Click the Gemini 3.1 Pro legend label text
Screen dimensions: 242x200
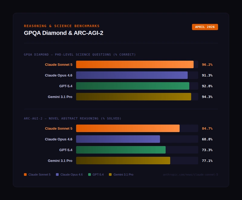(123, 175)
